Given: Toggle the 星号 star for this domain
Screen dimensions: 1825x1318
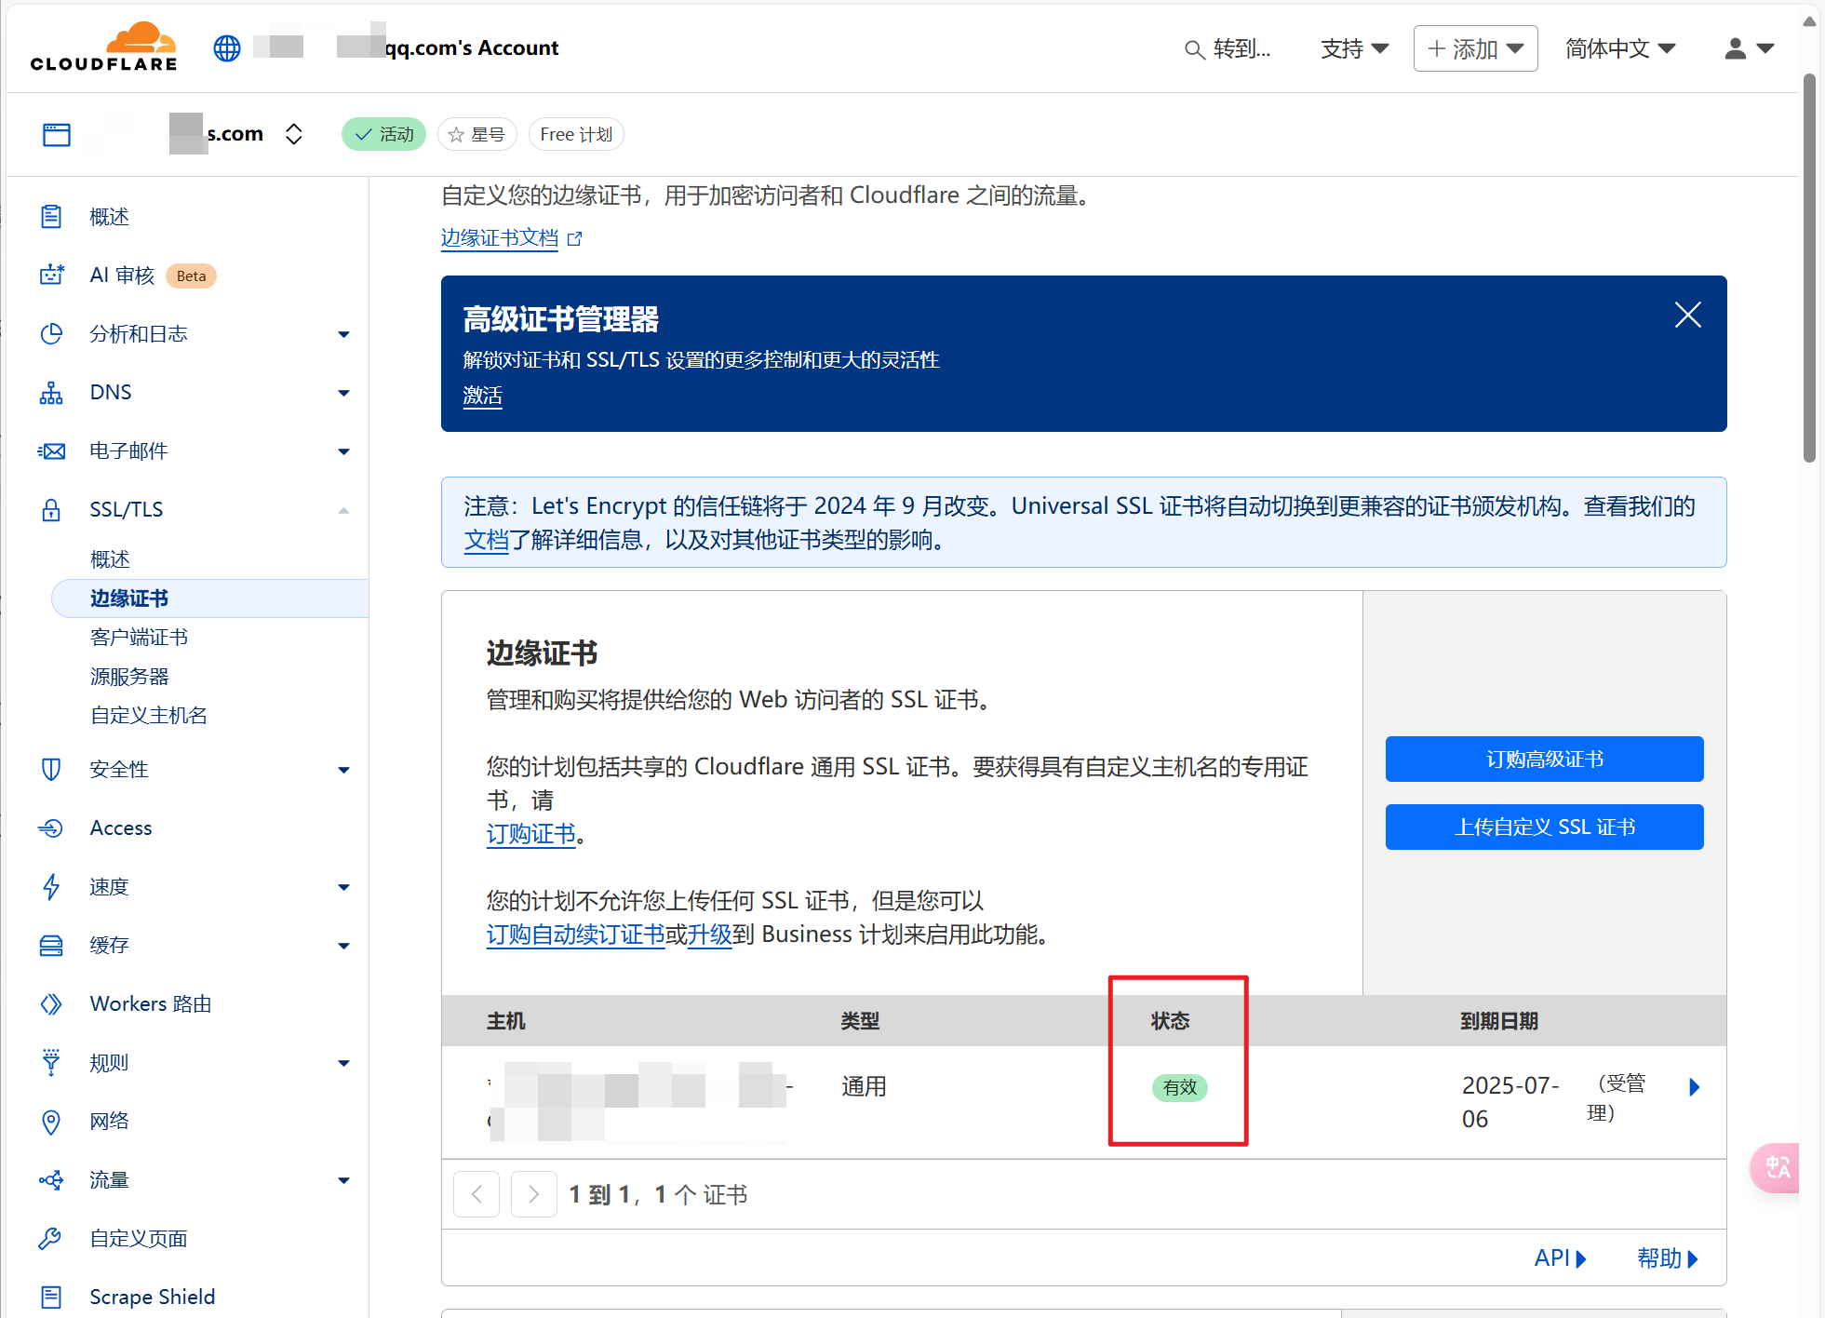Looking at the screenshot, I should [x=476, y=135].
